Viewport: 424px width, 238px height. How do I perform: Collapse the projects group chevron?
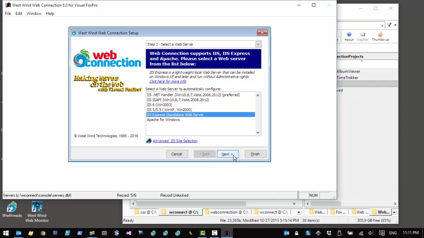click(x=362, y=61)
